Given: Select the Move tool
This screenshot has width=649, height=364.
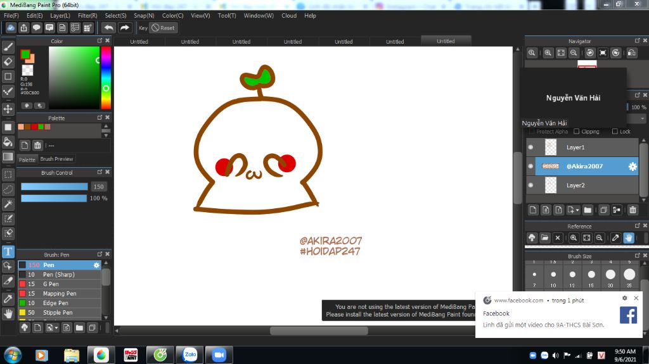Looking at the screenshot, I should tap(8, 109).
